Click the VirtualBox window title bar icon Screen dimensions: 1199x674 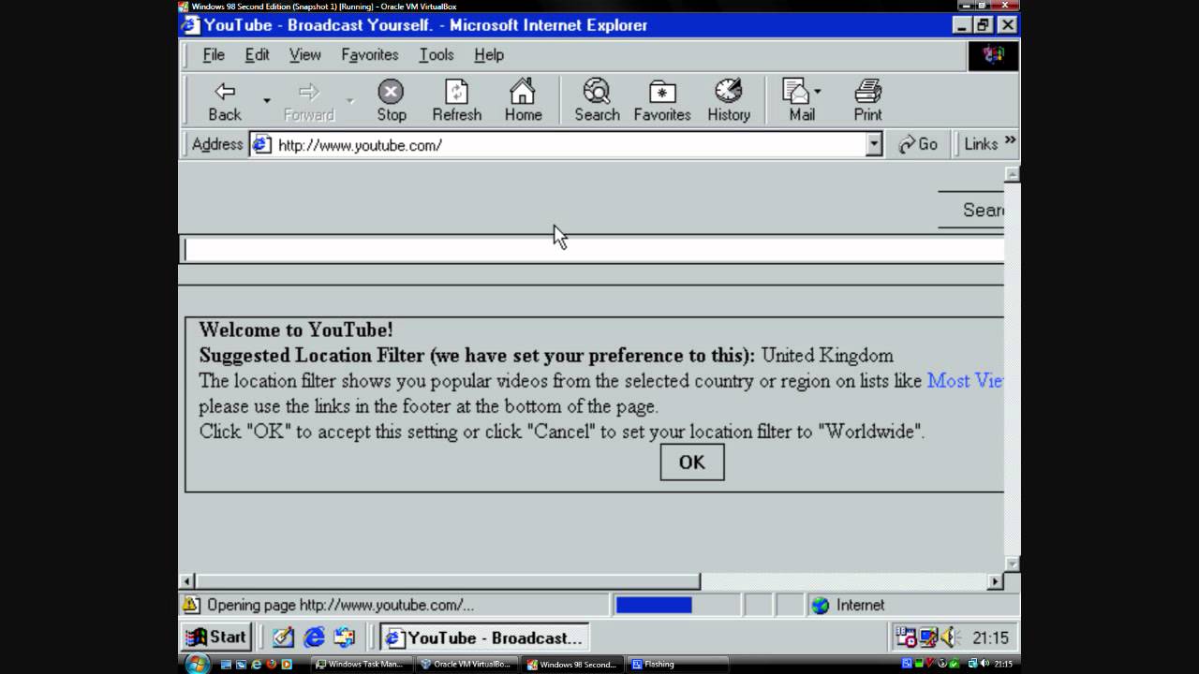[x=184, y=6]
